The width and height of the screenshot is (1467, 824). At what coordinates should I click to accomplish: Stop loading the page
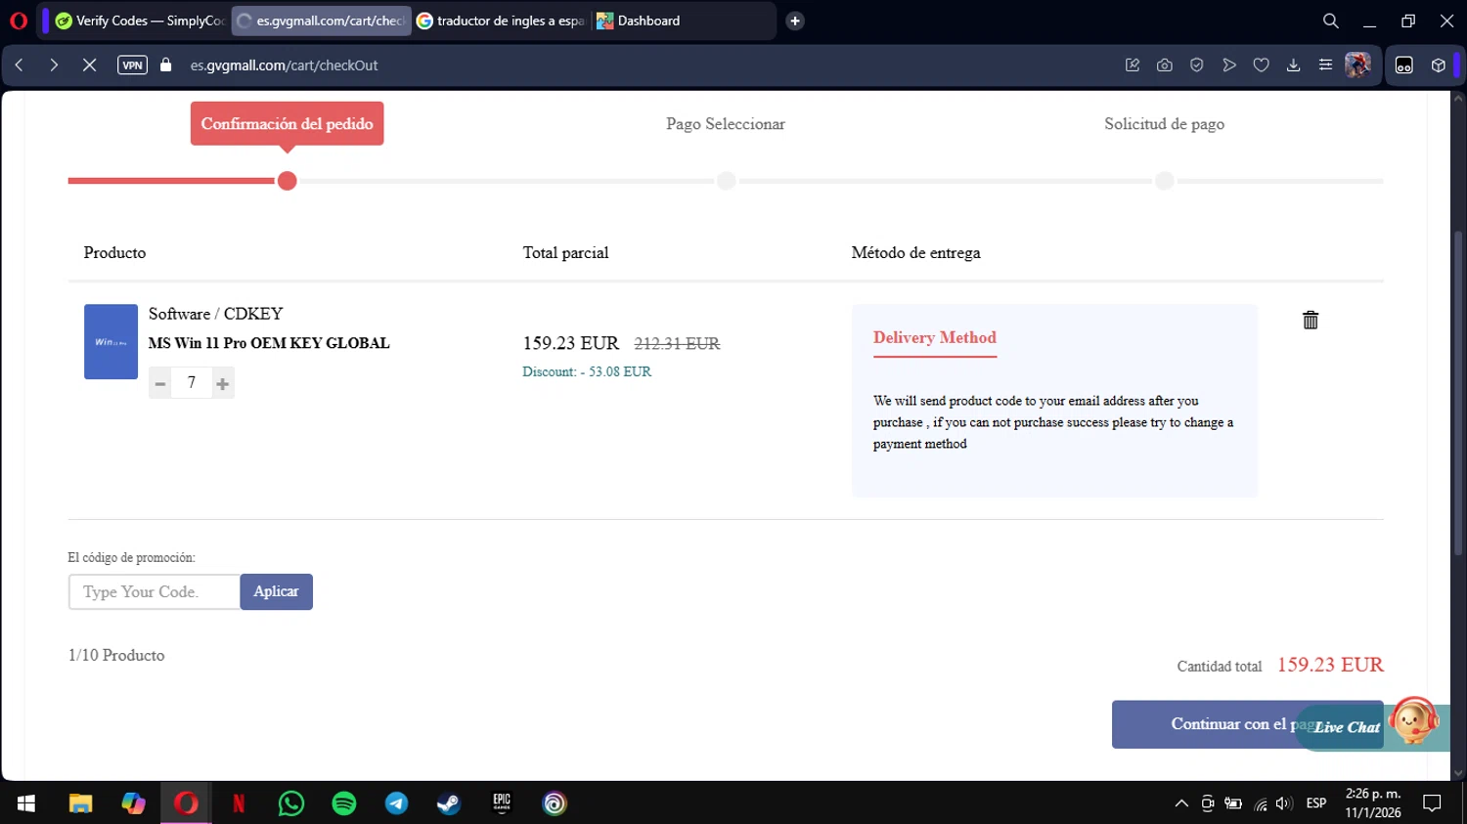pyautogui.click(x=89, y=65)
